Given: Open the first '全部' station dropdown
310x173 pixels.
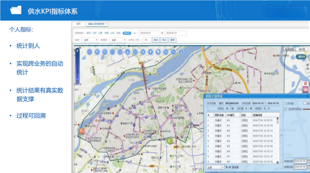Looking at the screenshot, I should pyautogui.click(x=90, y=40).
